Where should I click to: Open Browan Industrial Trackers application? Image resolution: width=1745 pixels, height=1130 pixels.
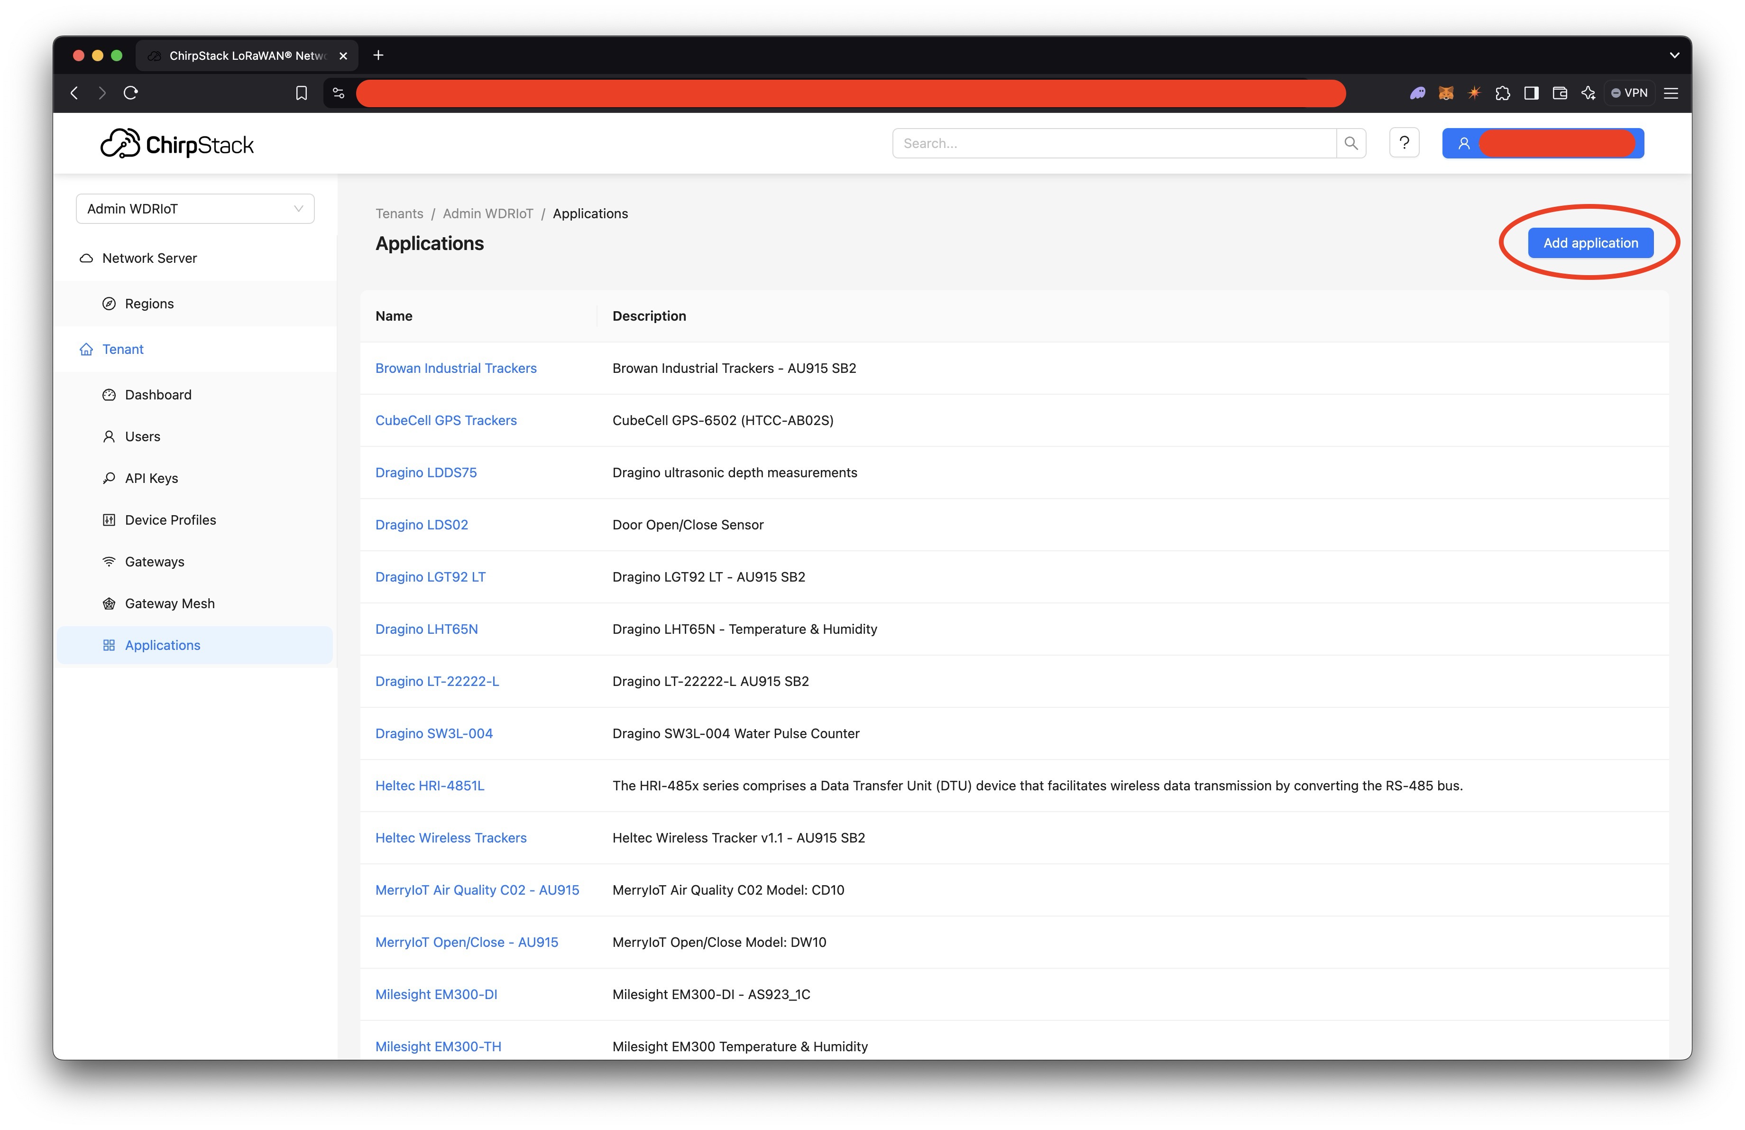coord(455,368)
